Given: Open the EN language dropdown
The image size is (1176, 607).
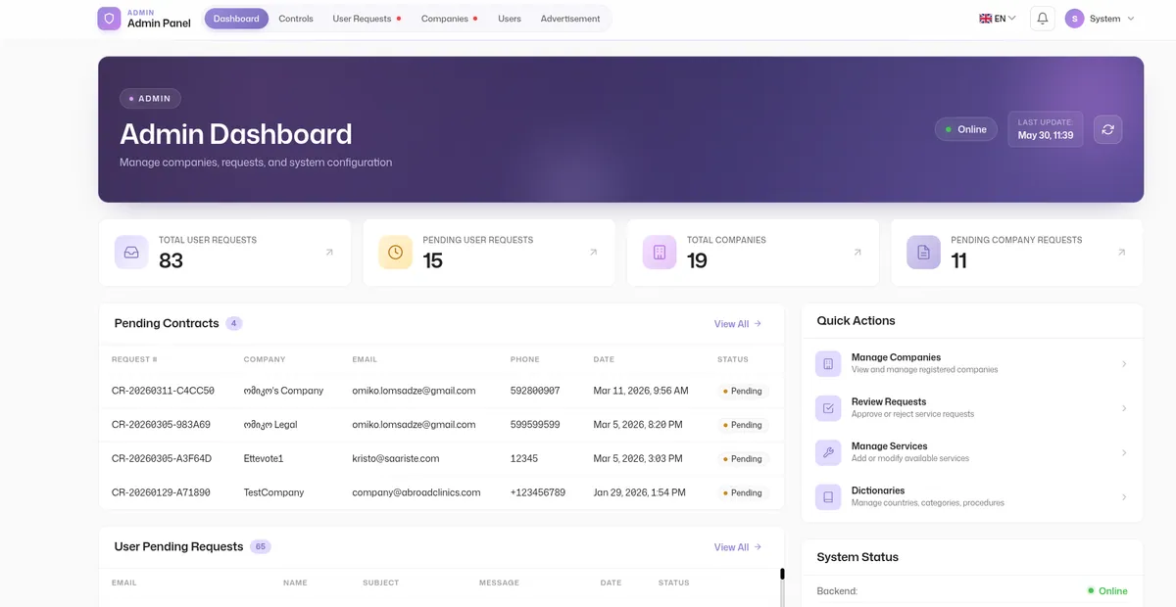Looking at the screenshot, I should point(998,19).
